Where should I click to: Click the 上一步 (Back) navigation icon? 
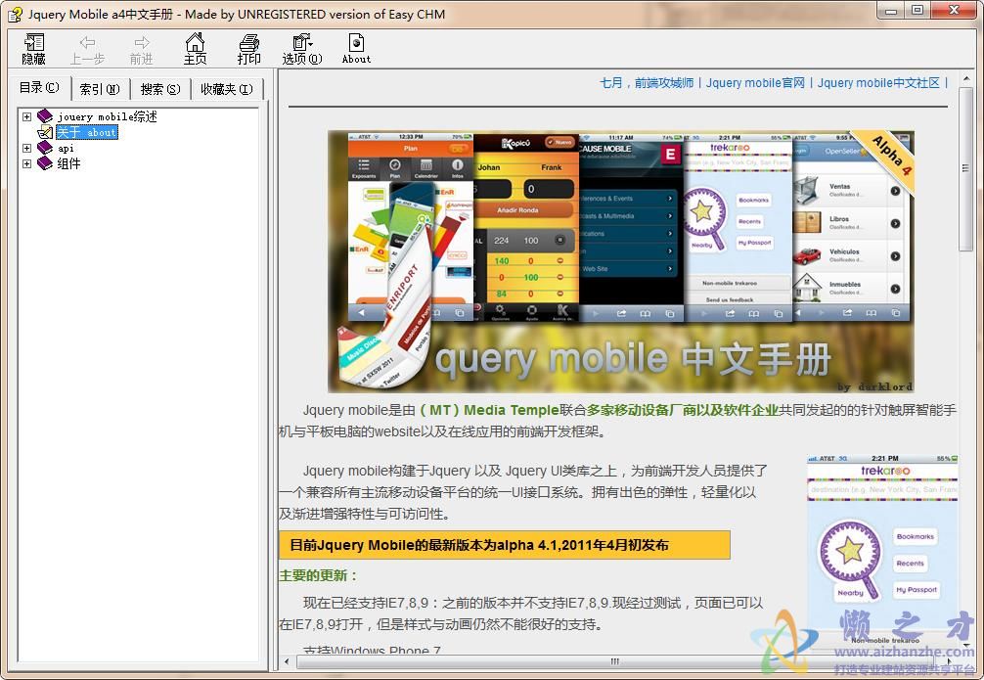(87, 49)
